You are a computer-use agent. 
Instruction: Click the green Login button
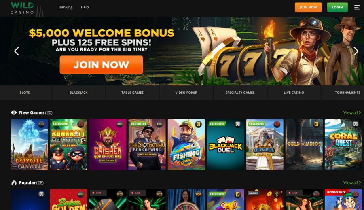(337, 7)
